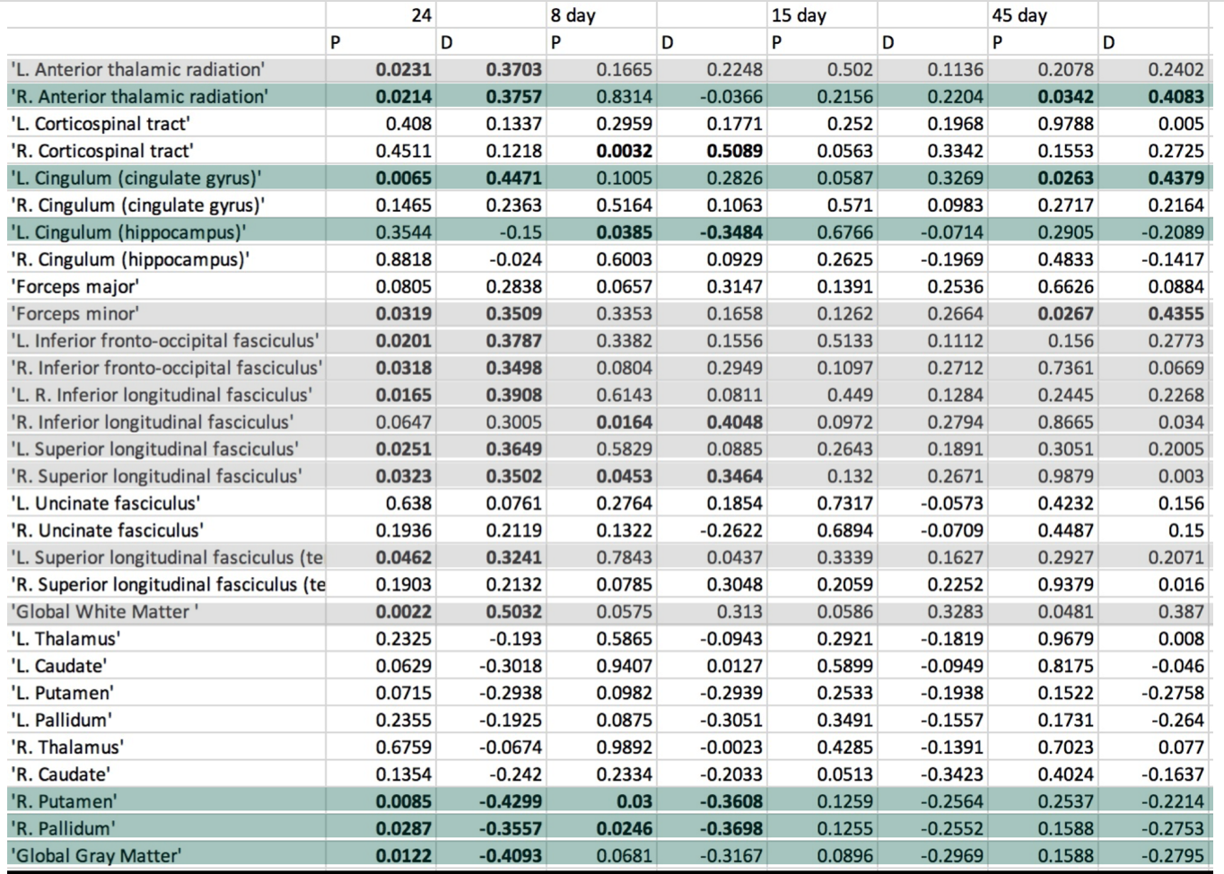The image size is (1224, 874).
Task: Select 0.9892 in the R. Thalamus row
Action: [x=625, y=747]
